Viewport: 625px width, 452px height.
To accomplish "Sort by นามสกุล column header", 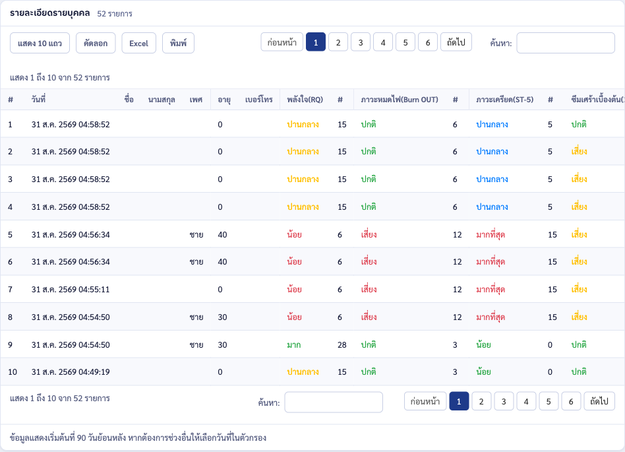I will (x=162, y=100).
